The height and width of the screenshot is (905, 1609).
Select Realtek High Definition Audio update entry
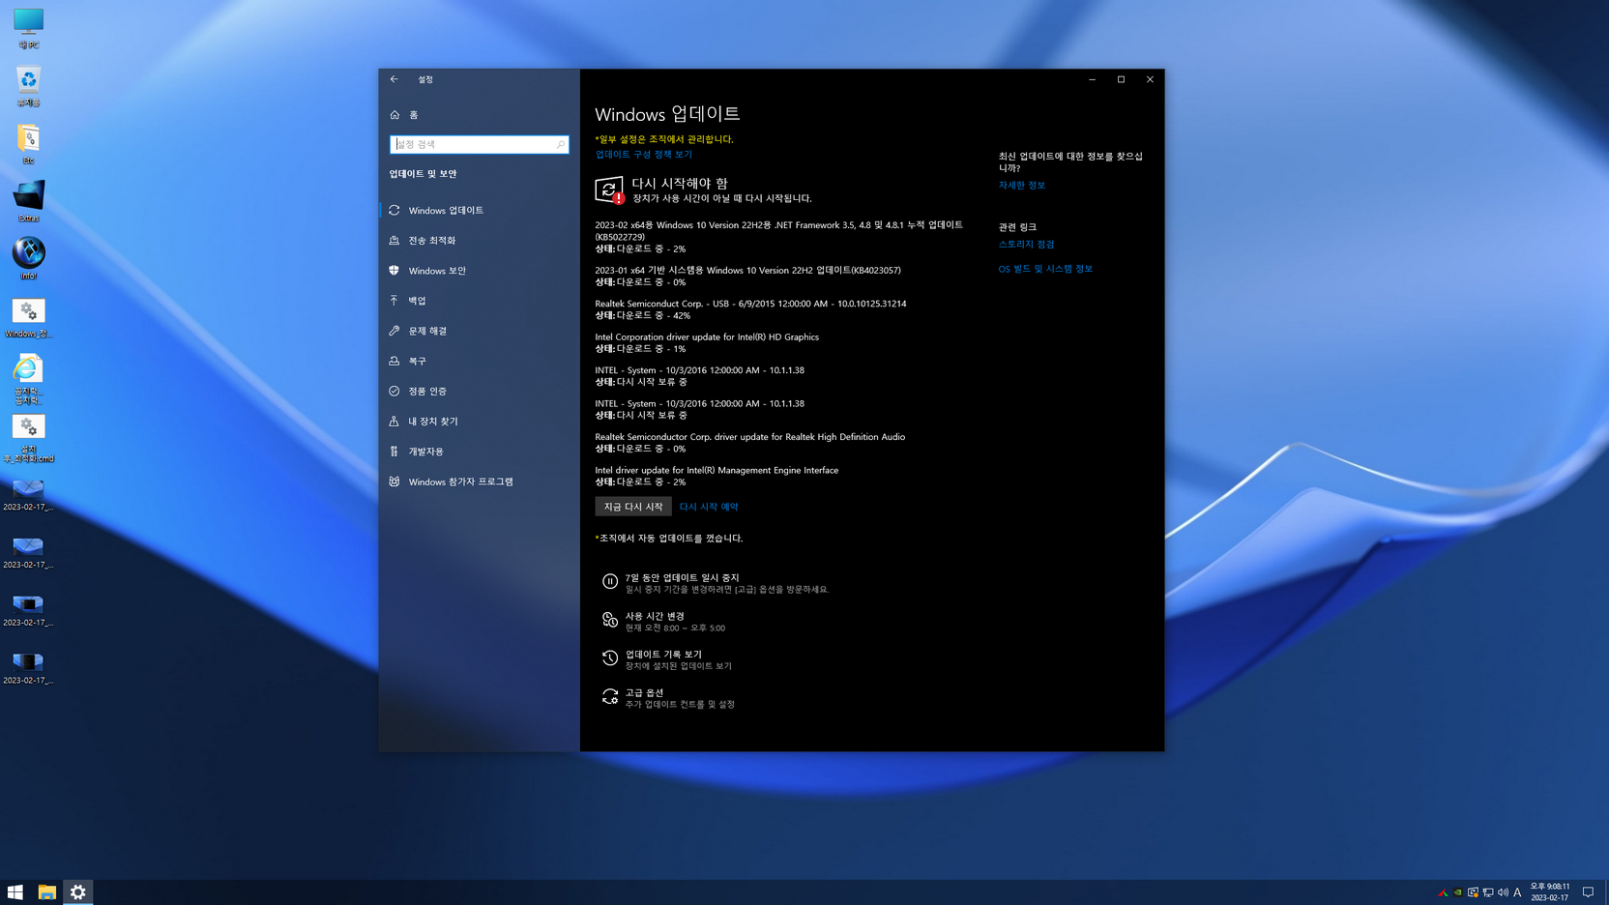[750, 442]
